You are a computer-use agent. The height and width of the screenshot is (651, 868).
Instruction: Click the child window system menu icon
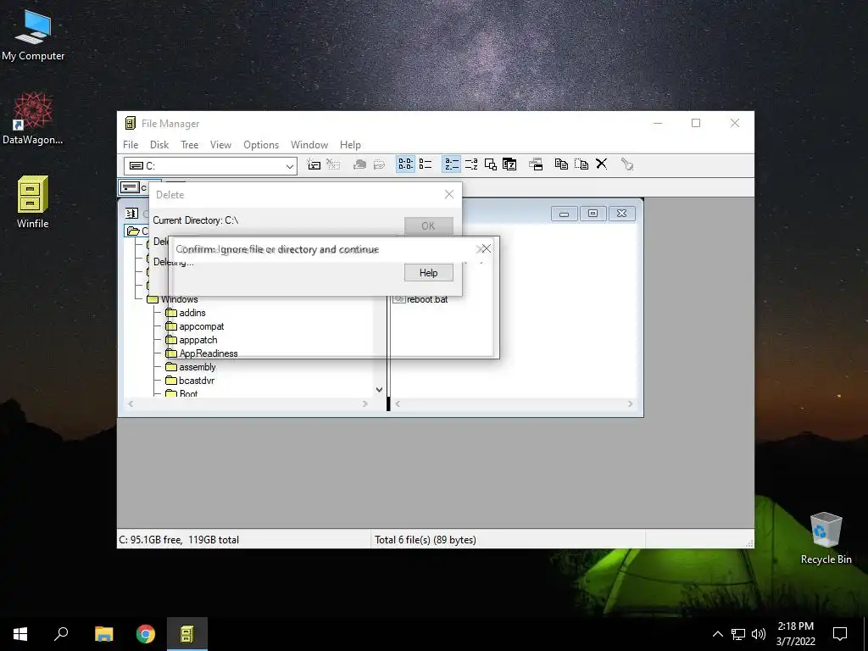131,213
